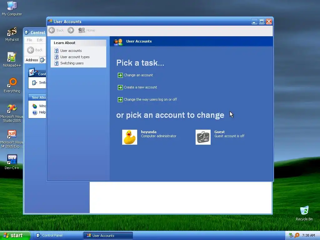The image size is (320, 240).
Task: Open Microsoft Visual Studio 2005 shortcut
Action: (12, 113)
